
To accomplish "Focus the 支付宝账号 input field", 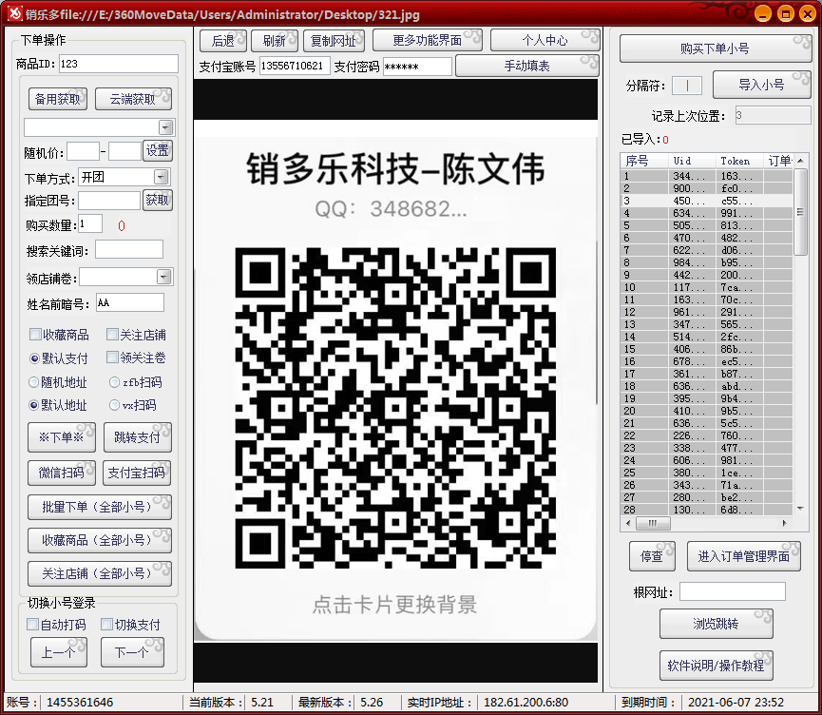I will pos(295,67).
